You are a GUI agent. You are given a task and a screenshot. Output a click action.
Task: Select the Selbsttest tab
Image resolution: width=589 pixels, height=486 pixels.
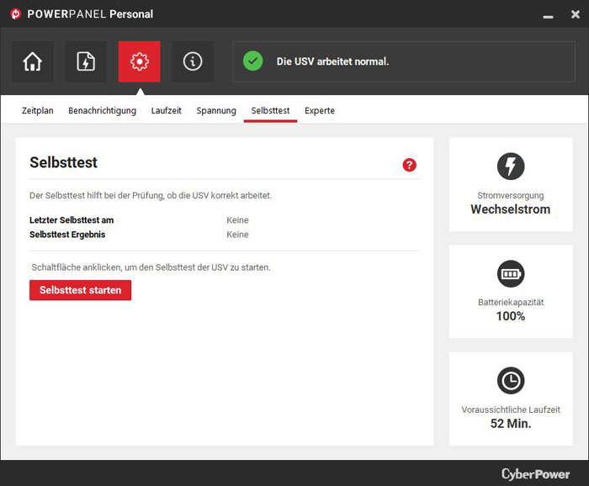click(270, 110)
